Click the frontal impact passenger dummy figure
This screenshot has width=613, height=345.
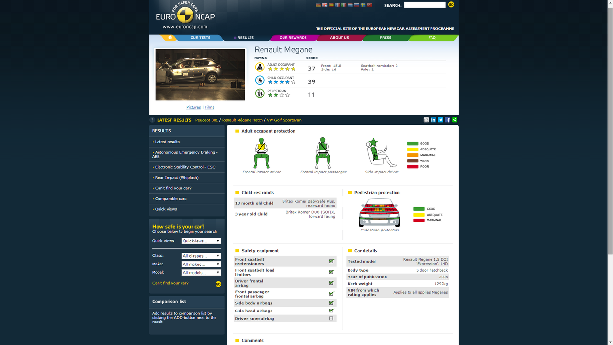click(323, 153)
